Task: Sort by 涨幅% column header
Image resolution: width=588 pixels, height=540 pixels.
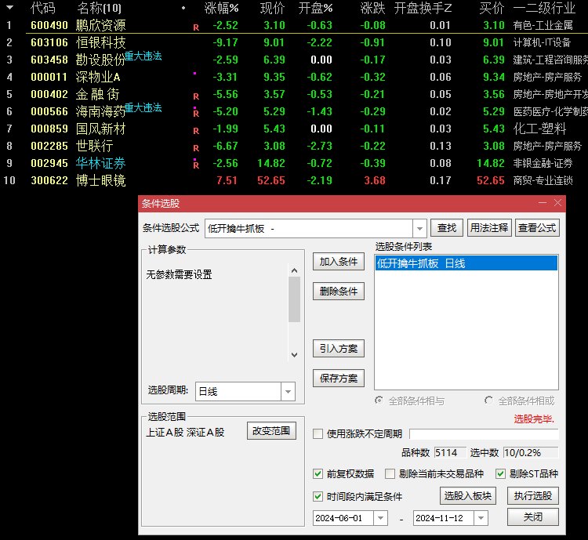Action: [221, 8]
